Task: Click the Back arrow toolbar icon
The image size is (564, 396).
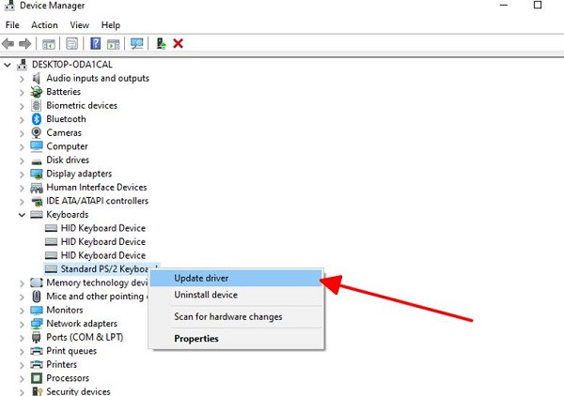Action: pos(8,44)
